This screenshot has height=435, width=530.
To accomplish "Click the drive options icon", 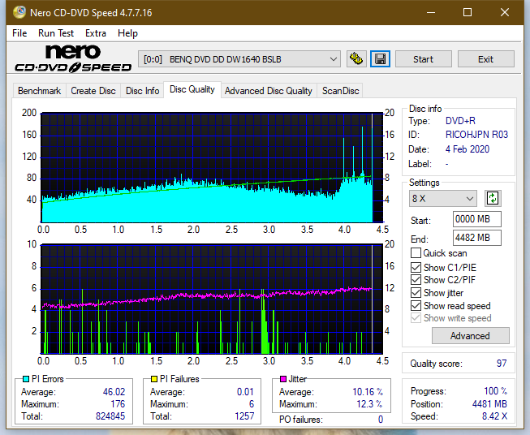I will [356, 59].
